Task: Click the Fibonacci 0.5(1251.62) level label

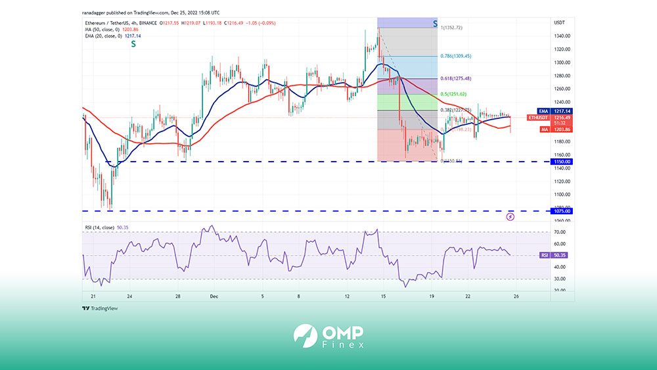Action: (x=453, y=94)
